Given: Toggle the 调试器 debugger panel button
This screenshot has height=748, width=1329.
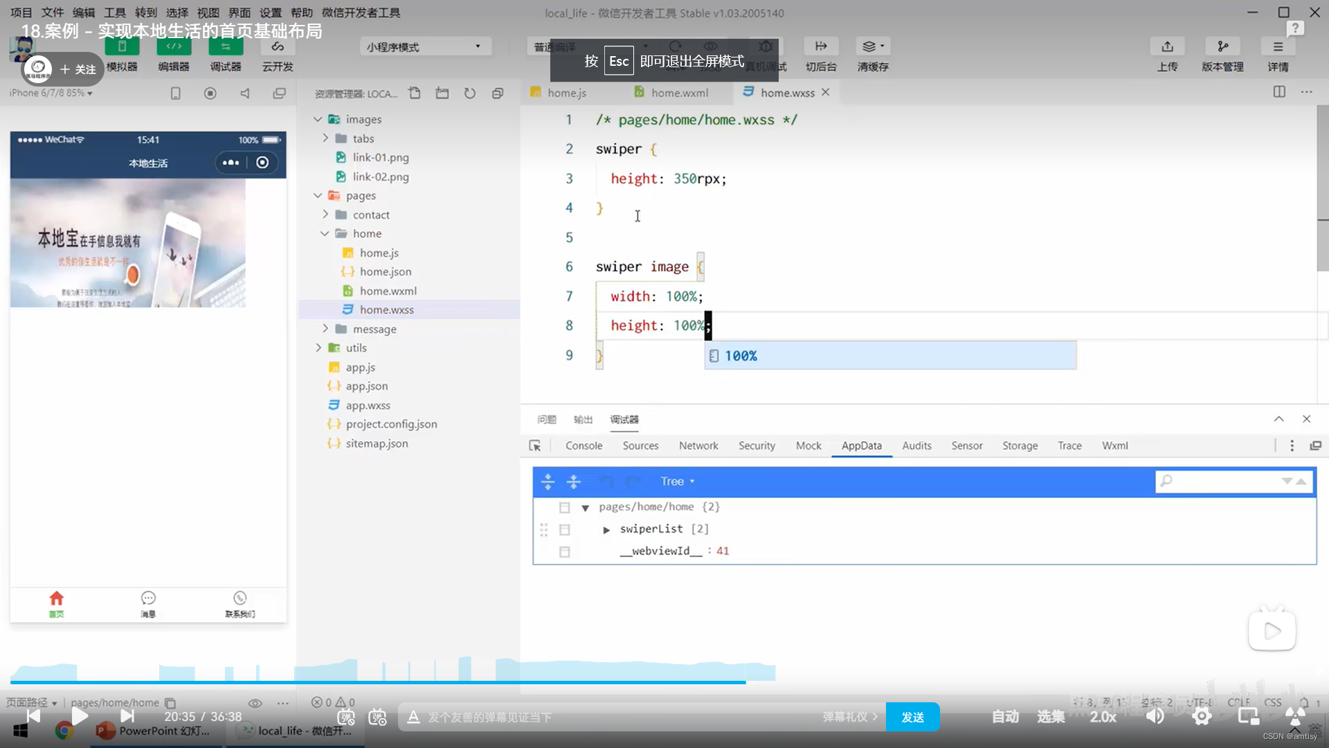Looking at the screenshot, I should point(226,47).
